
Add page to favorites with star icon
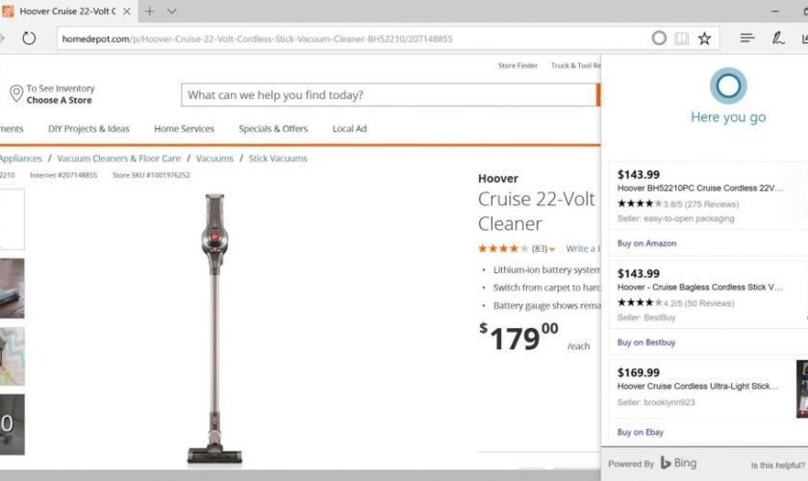705,38
